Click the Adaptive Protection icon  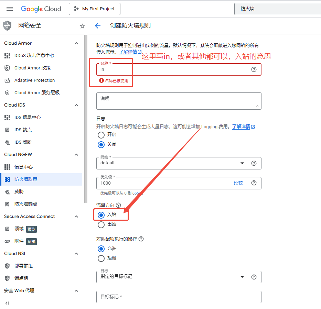(x=7, y=80)
